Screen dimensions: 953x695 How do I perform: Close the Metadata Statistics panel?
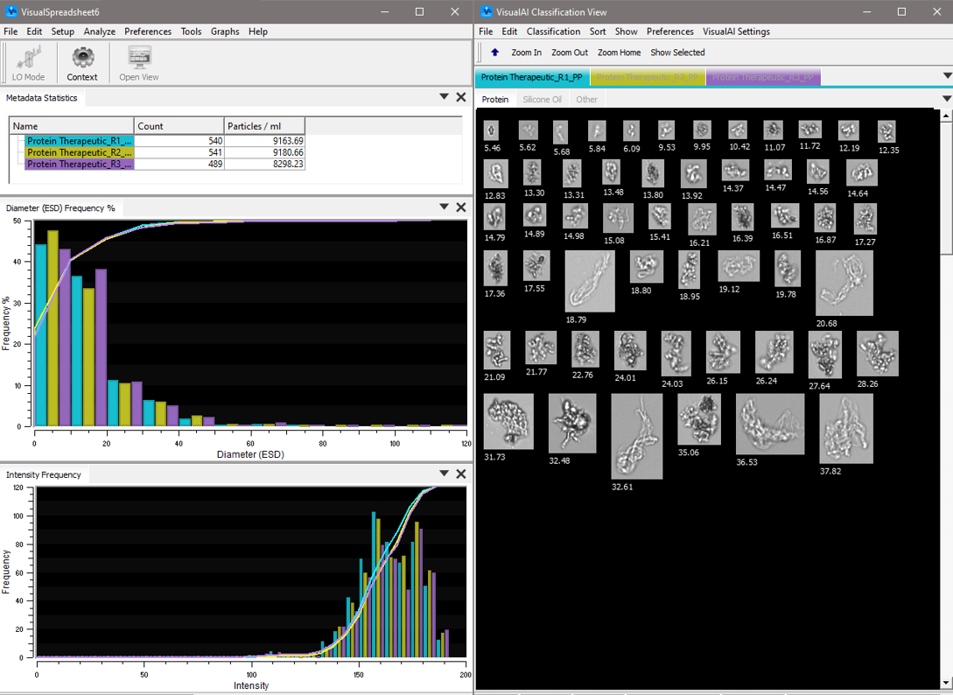coord(461,97)
